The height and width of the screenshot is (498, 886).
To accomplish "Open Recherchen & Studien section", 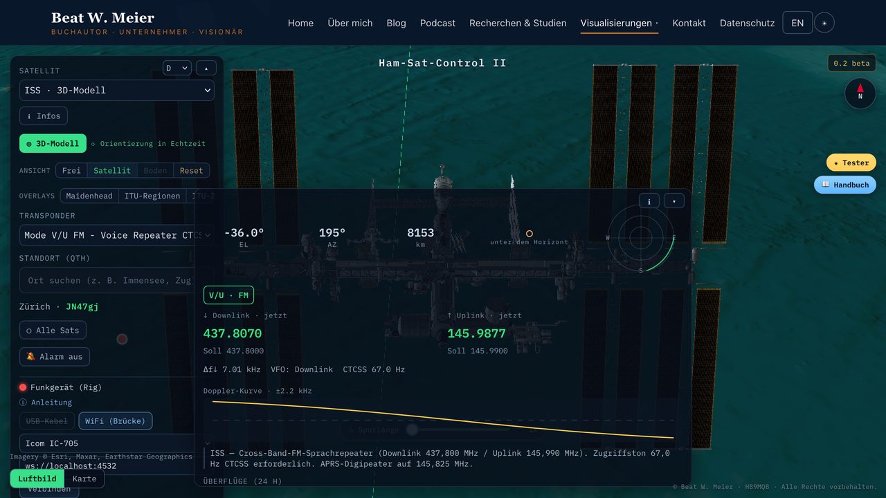I will tap(518, 23).
